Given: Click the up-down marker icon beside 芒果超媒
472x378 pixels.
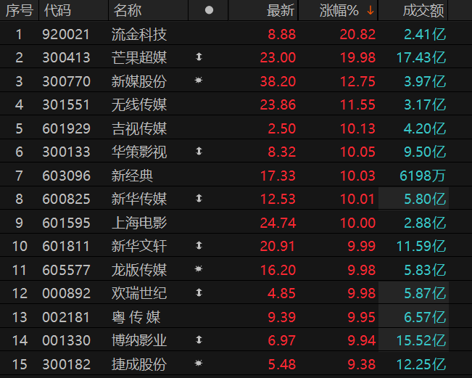Looking at the screenshot, I should click(x=199, y=57).
